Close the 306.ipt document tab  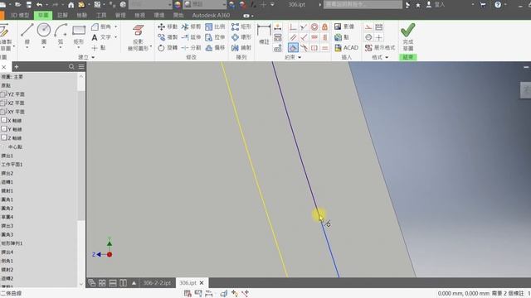(x=202, y=283)
